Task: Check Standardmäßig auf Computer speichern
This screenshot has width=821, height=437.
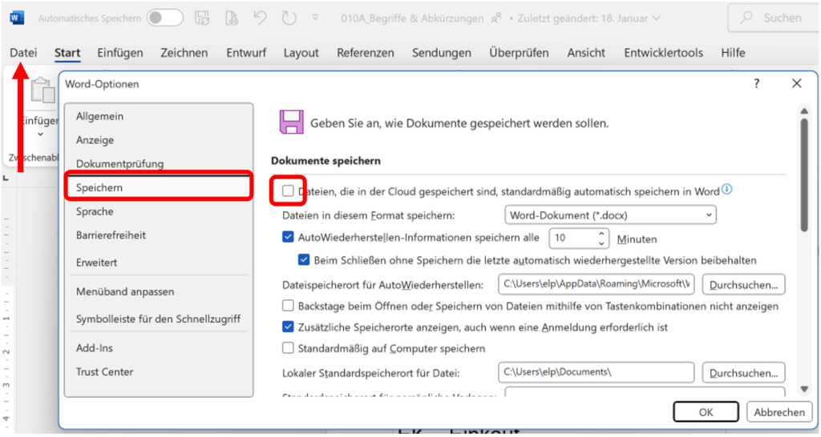Action: [288, 347]
